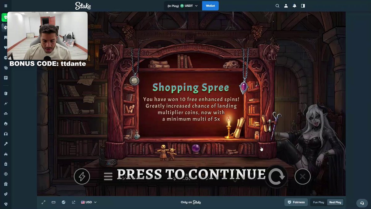Click the Fairness button

[x=296, y=202]
